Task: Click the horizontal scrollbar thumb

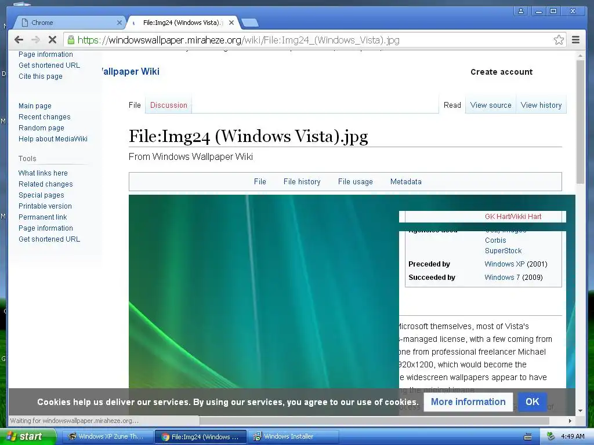Action: [x=374, y=421]
